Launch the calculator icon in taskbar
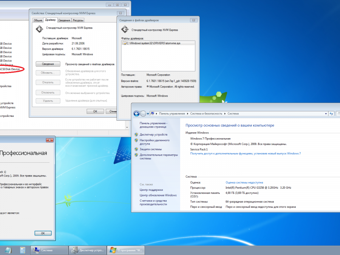The image size is (340, 255). (x=23, y=250)
